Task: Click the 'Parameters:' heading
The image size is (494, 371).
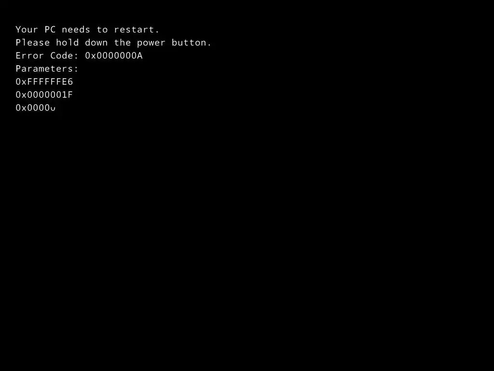Action: [47, 69]
